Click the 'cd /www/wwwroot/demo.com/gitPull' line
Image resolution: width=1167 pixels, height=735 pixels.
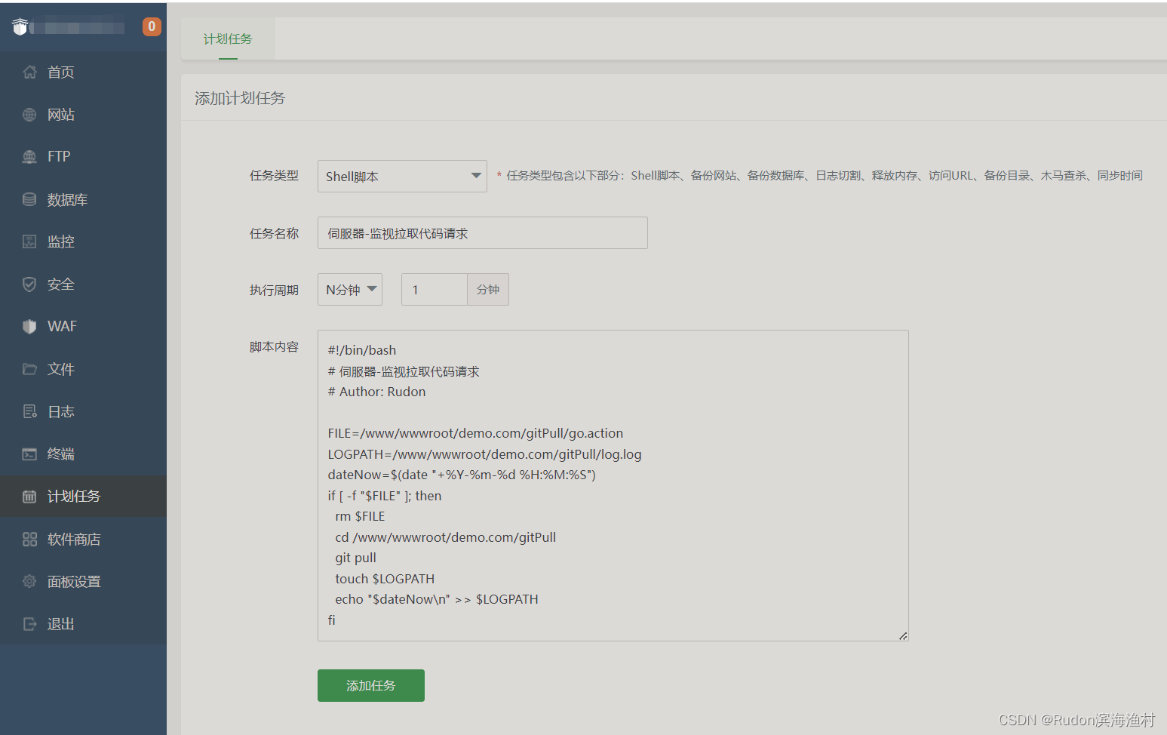(446, 537)
